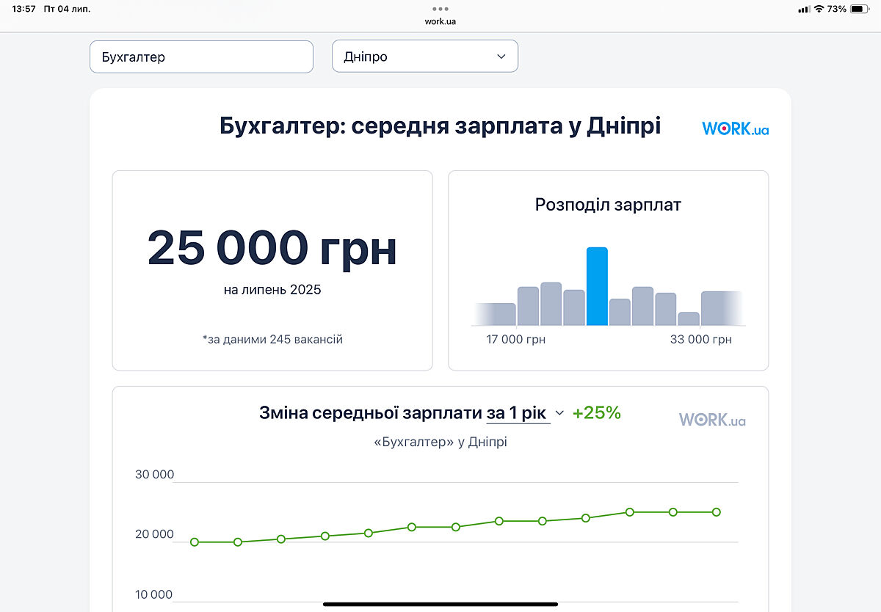Screen dimensions: 881x612
Task: Click the gray Work.ua watermark logo on chart
Action: (711, 420)
